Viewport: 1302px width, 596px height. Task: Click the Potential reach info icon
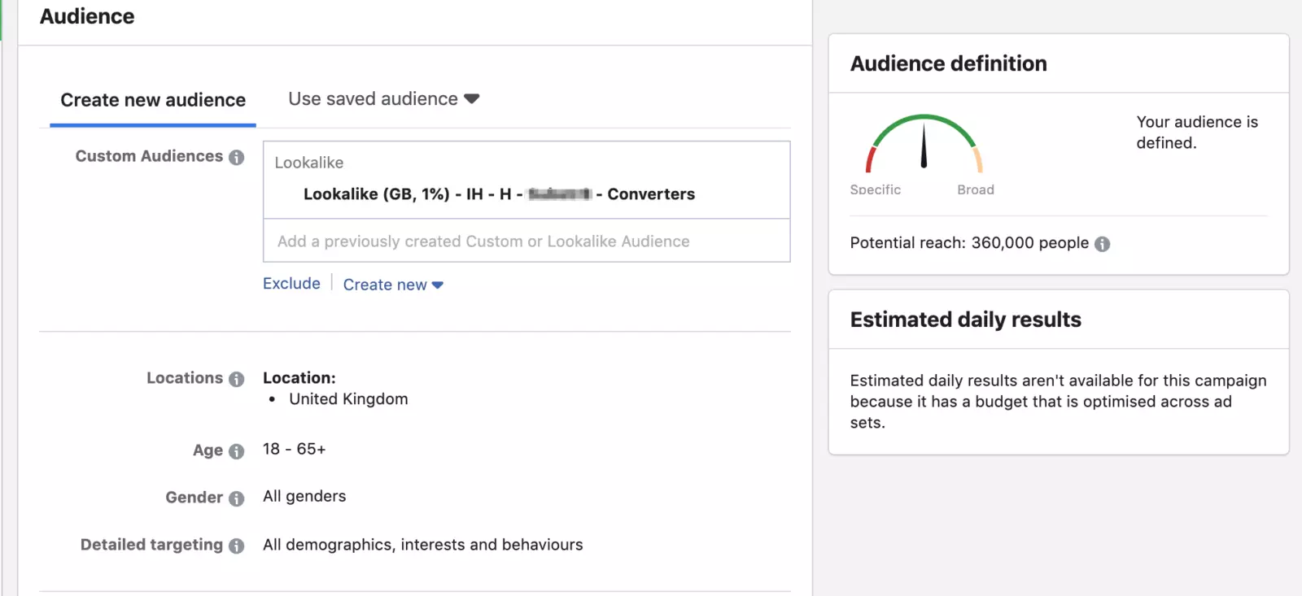pos(1103,244)
